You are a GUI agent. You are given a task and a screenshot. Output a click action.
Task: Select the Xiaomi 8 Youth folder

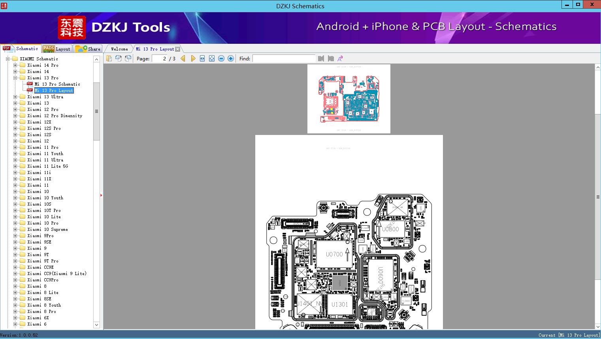[44, 305]
